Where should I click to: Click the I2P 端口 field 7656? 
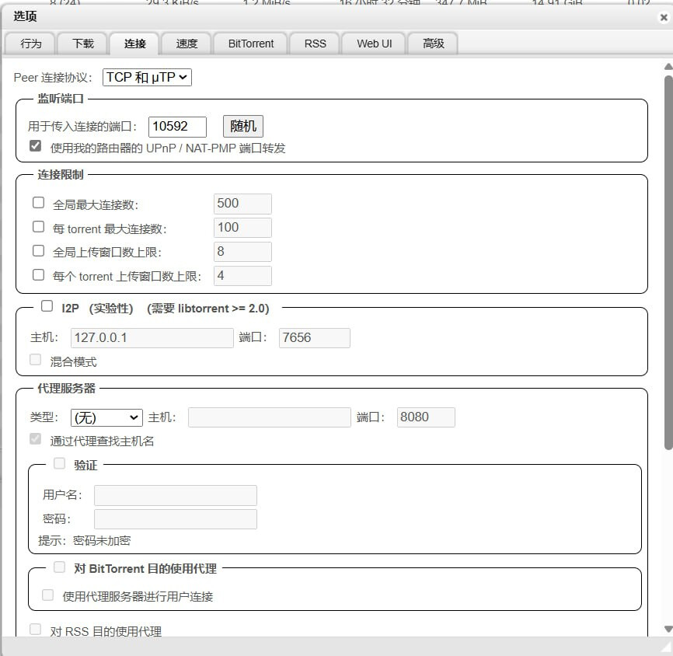click(314, 338)
